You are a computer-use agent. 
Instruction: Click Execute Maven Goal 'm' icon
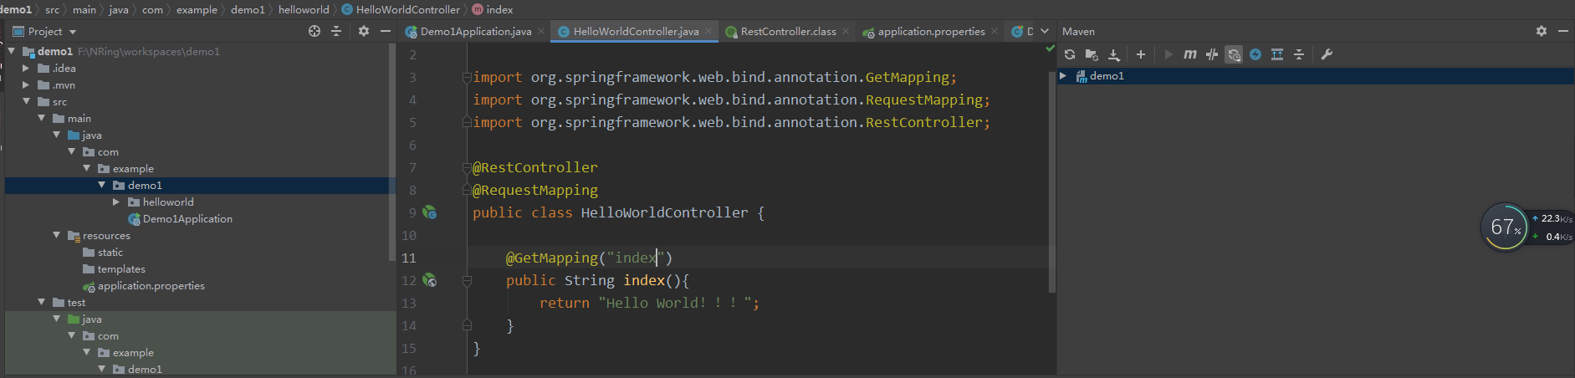[x=1190, y=54]
